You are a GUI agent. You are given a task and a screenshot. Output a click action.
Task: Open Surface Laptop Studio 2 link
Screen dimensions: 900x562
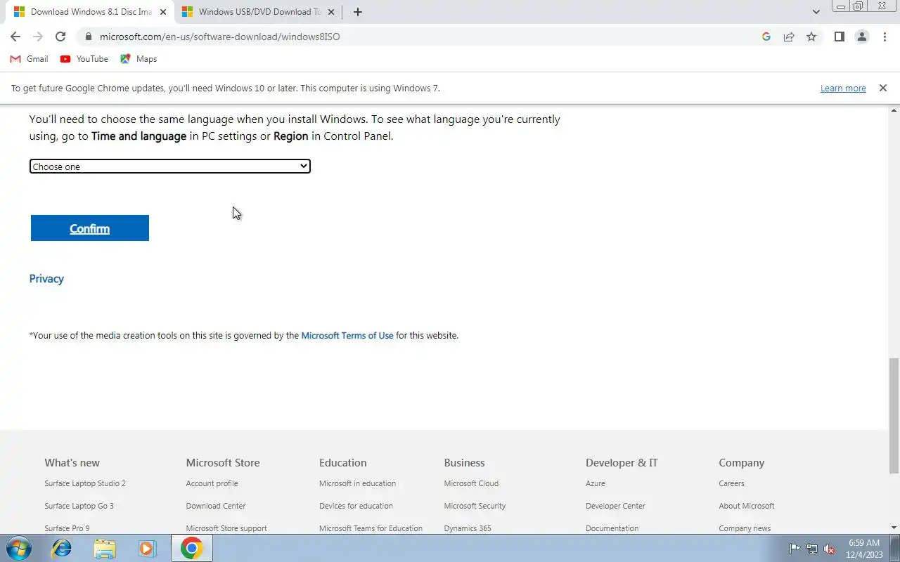click(x=85, y=483)
